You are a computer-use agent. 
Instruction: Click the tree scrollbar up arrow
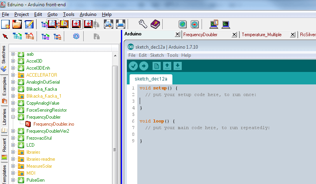point(115,56)
